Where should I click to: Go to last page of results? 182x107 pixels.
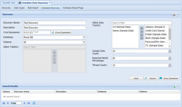29,103
